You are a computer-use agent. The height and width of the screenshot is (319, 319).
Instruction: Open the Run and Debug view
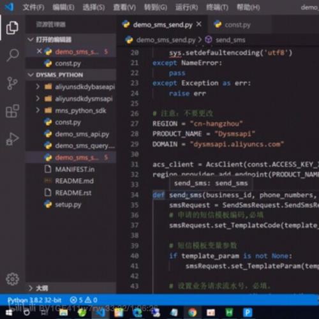click(x=12, y=139)
